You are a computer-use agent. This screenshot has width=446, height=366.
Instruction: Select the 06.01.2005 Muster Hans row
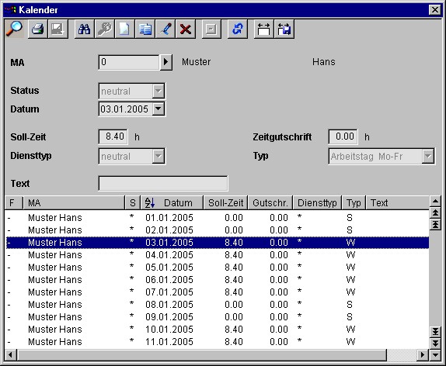(218, 280)
